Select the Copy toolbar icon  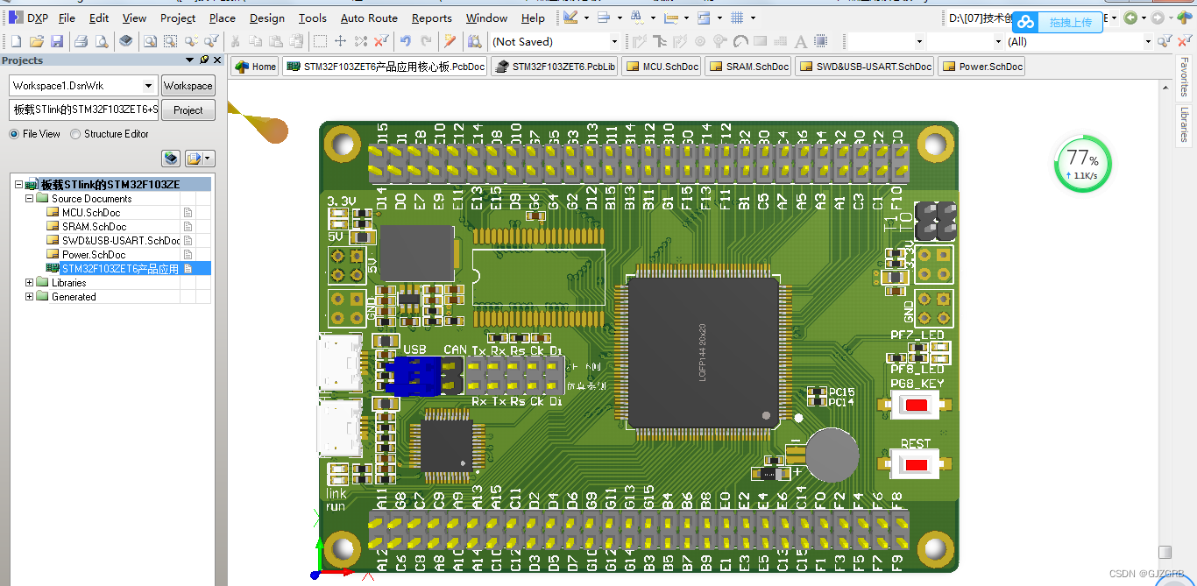(256, 40)
